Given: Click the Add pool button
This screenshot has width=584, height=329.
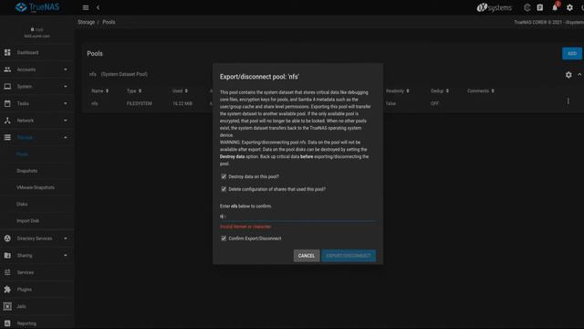Looking at the screenshot, I should 572,53.
